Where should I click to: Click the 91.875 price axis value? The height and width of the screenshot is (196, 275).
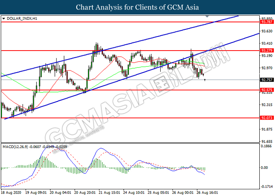tap(267, 129)
